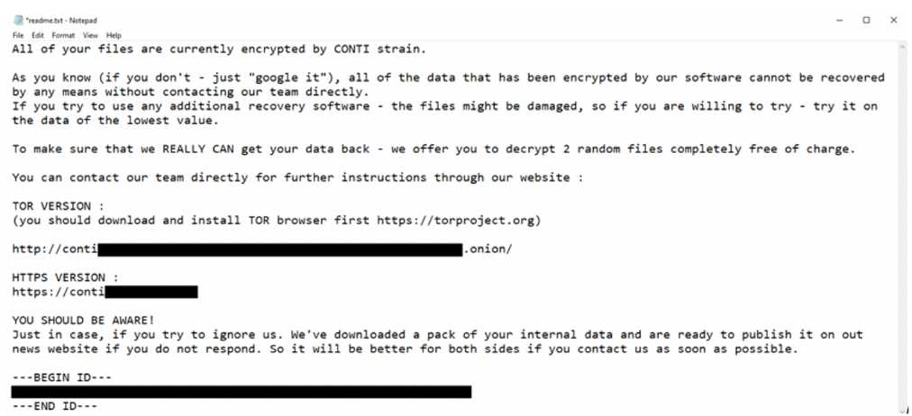
Task: Click the 'YOU SHOULD BE AWARE!' line
Action: tap(84, 321)
